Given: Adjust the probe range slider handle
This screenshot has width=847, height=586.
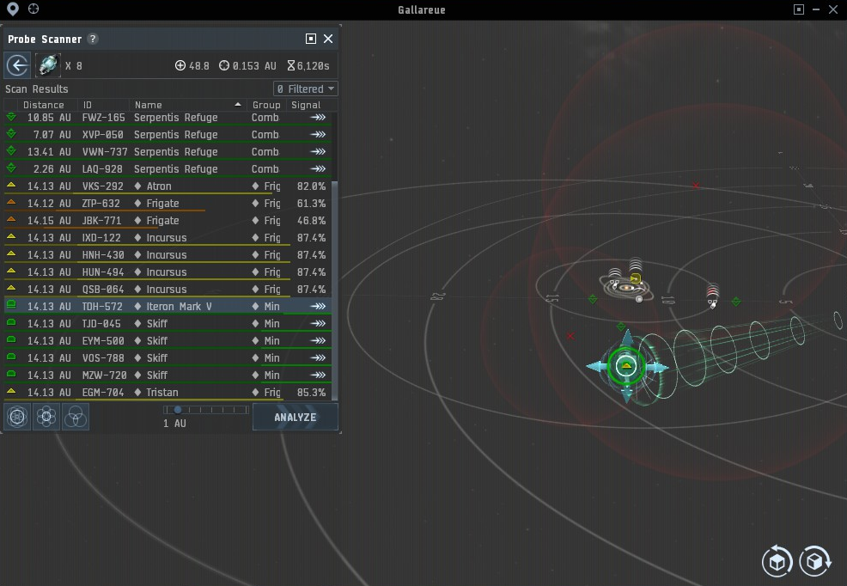Looking at the screenshot, I should pyautogui.click(x=177, y=409).
